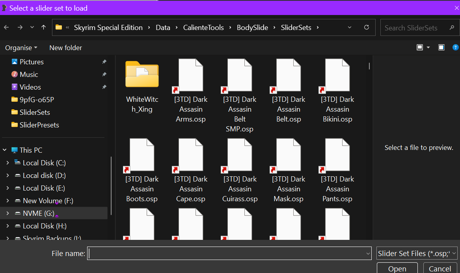Select Dark Assasin Belt SMP.osp file
460x273 pixels.
pos(240,96)
